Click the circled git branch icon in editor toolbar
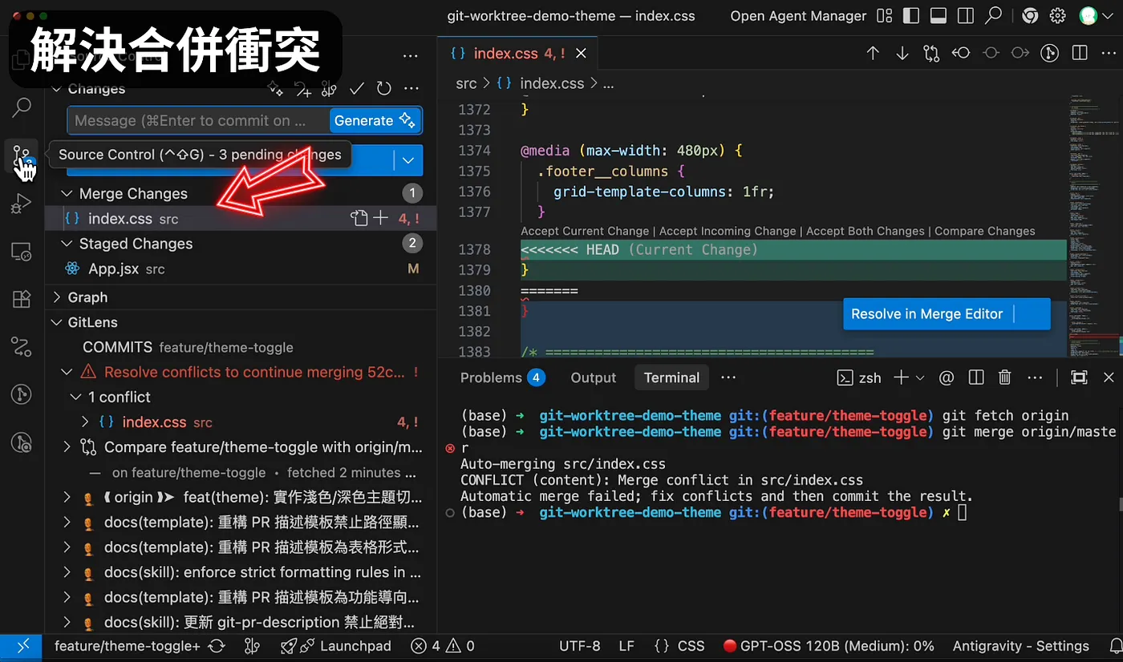The height and width of the screenshot is (662, 1123). click(x=1049, y=54)
